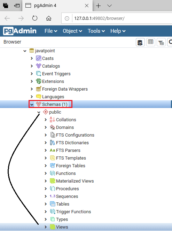Click the browser home icon

49,18
